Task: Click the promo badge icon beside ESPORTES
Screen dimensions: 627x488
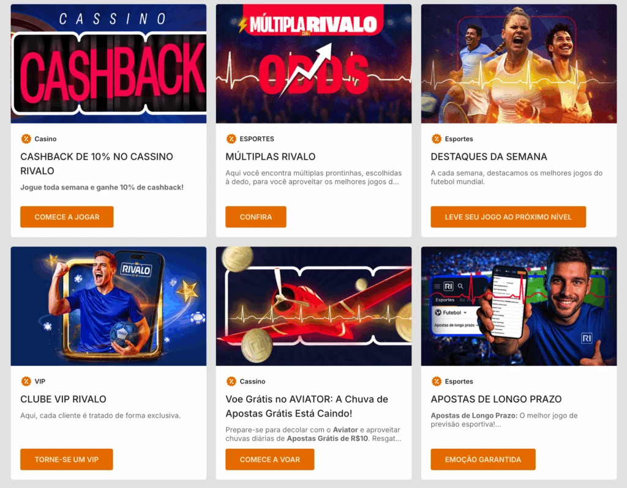Action: (x=231, y=139)
